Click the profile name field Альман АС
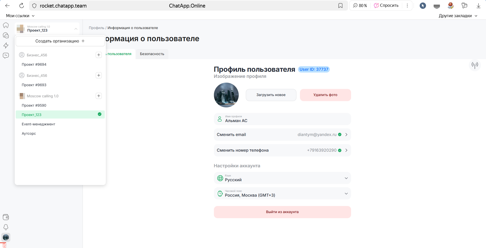The width and height of the screenshot is (486, 248). click(x=282, y=119)
